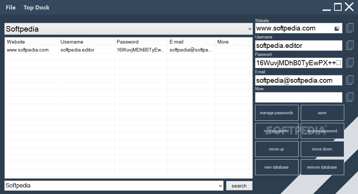The width and height of the screenshot is (358, 194).
Task: Expand the Softpedia database dropdown at top
Action: click(x=250, y=29)
